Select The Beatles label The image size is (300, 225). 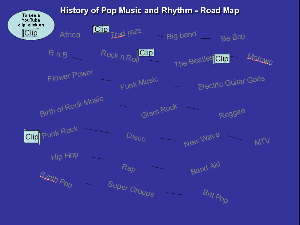click(x=193, y=61)
